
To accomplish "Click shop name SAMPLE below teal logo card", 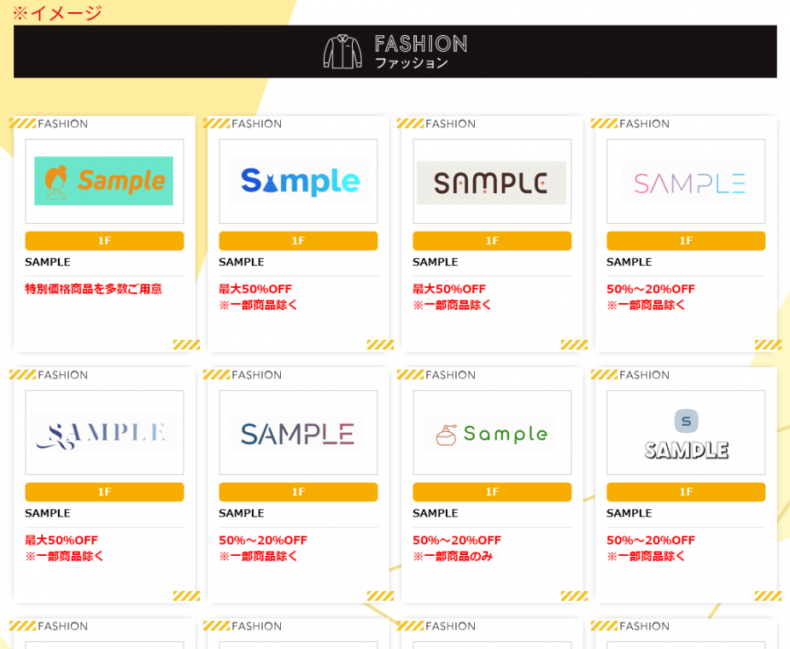I will point(48,262).
